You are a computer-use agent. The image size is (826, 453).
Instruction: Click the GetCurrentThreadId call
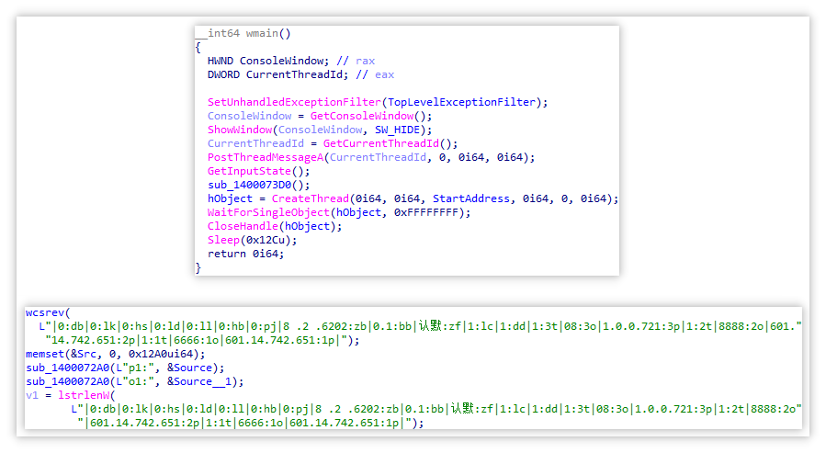point(381,143)
